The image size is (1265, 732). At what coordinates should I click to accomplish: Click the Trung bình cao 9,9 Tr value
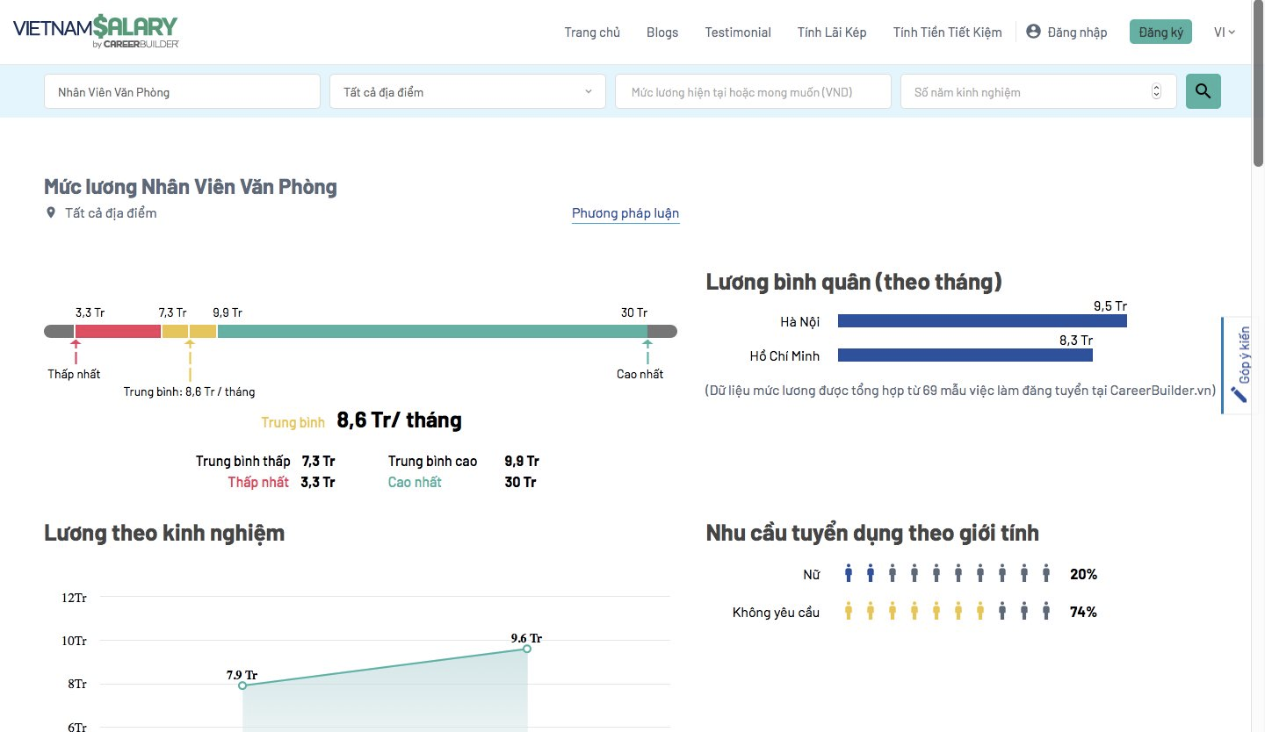tap(522, 461)
